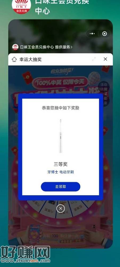Click the faded fullscreen expand arrows icon
This screenshot has width=120, height=267.
[x=94, y=59]
